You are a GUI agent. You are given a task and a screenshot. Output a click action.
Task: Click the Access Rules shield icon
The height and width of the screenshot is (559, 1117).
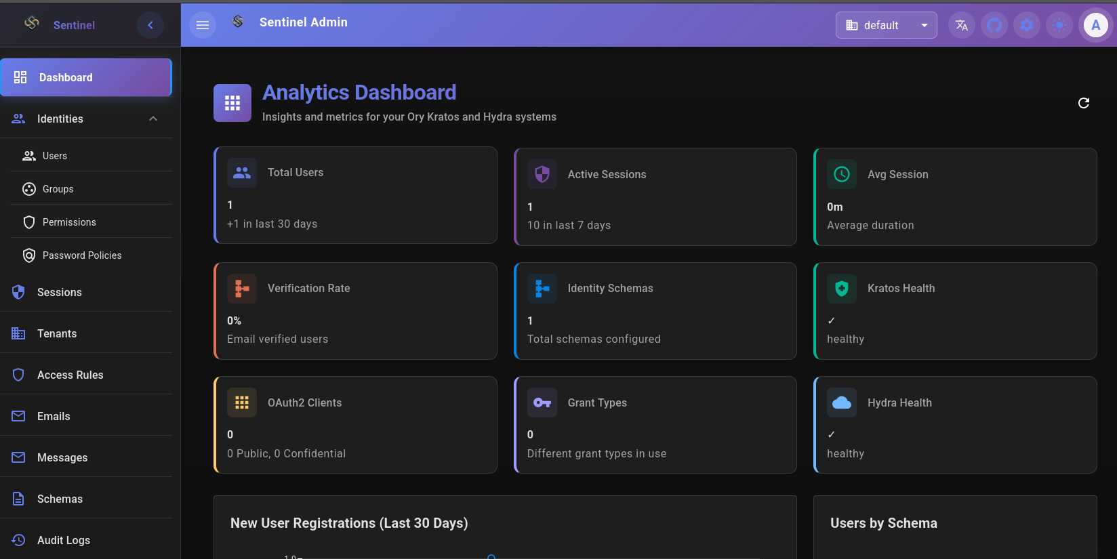(18, 375)
